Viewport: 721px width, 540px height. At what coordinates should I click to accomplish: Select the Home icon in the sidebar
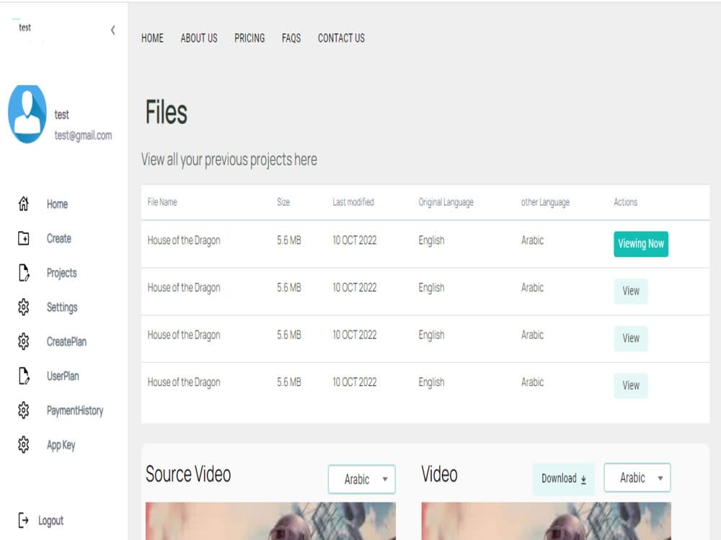pyautogui.click(x=22, y=204)
